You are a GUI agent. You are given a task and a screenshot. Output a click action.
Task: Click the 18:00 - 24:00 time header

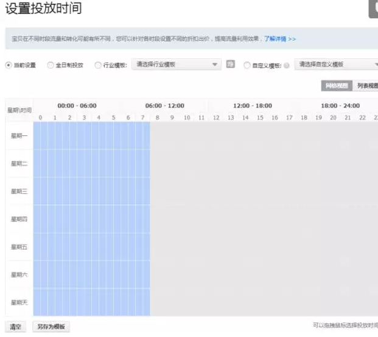point(340,106)
